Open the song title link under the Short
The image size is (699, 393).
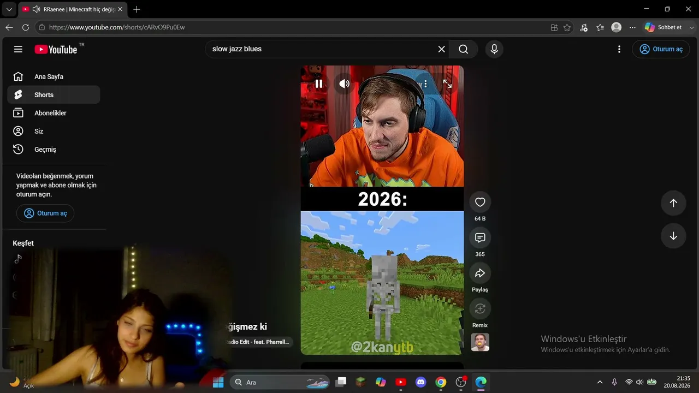[x=258, y=342]
